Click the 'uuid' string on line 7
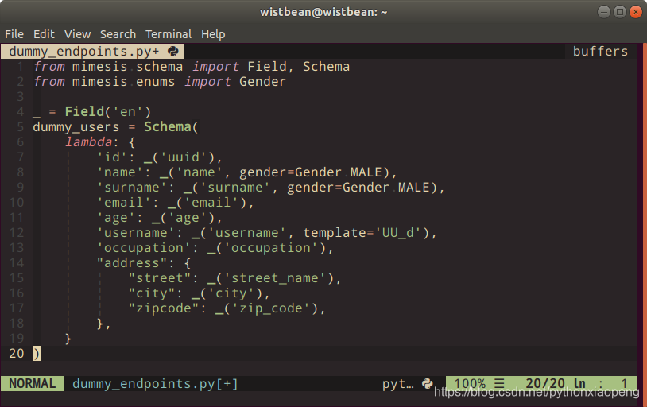Screen dimensions: 647x407 (x=183, y=157)
